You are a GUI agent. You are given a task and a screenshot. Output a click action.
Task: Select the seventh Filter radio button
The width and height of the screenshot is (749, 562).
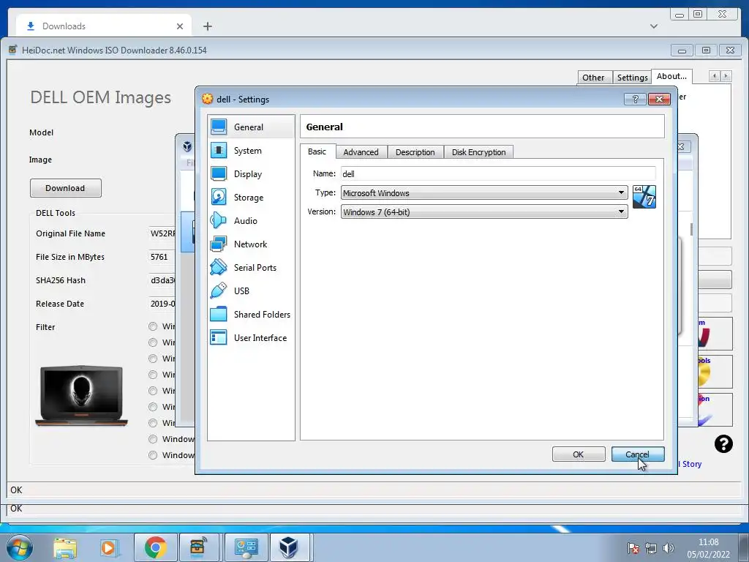pyautogui.click(x=153, y=423)
